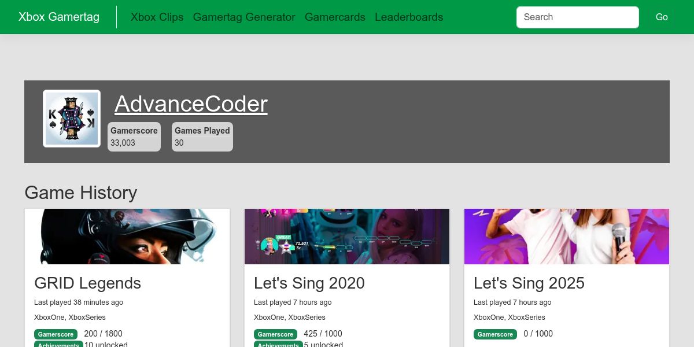Click the Gamerscore 33,003 stat box

[134, 136]
